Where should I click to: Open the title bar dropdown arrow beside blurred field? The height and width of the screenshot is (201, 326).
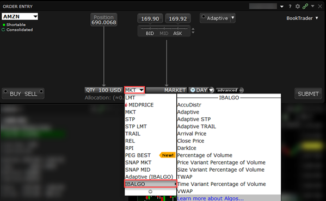click(x=282, y=7)
